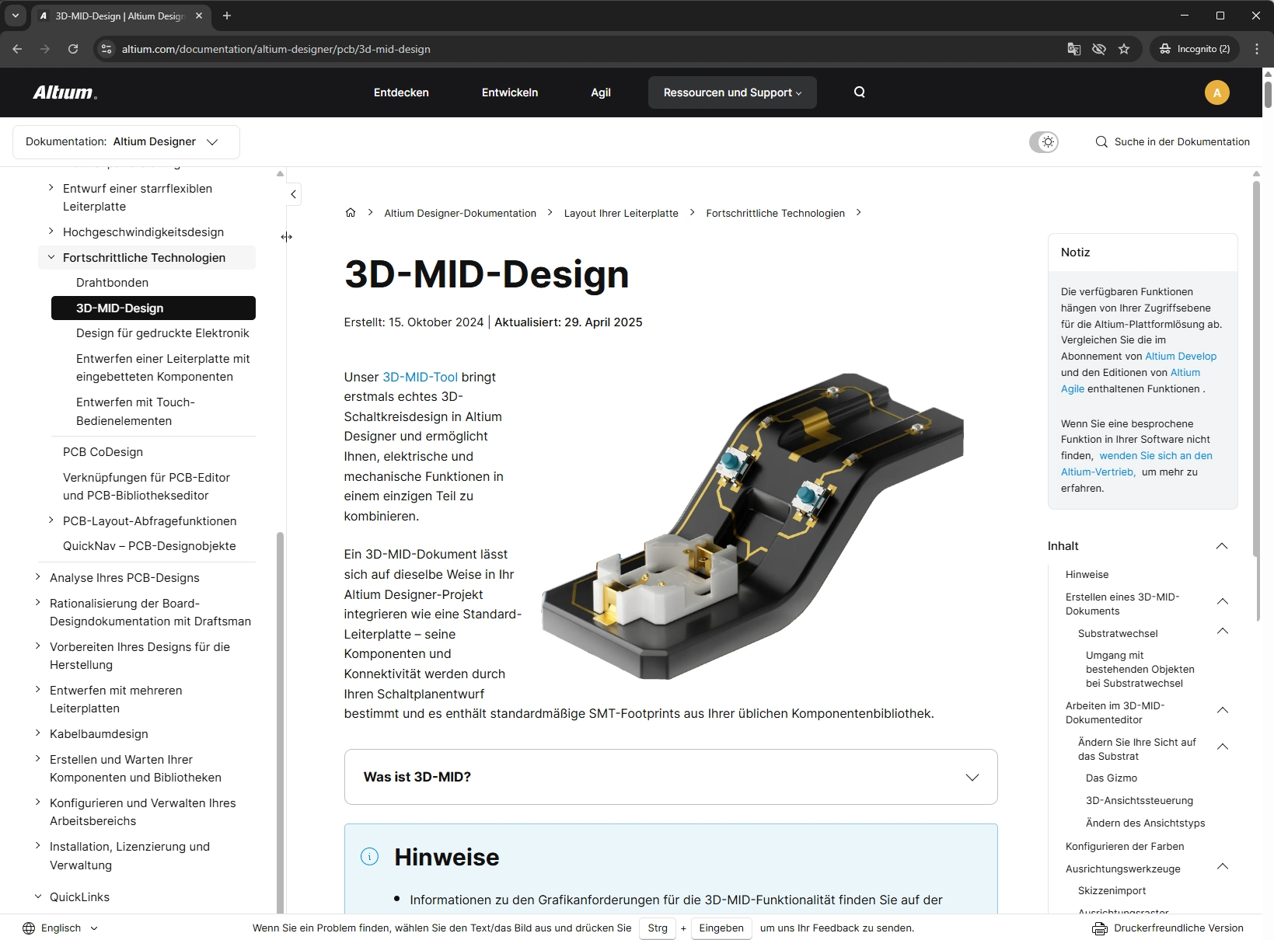The width and height of the screenshot is (1274, 940).
Task: Click the browser back arrow
Action: click(x=17, y=49)
